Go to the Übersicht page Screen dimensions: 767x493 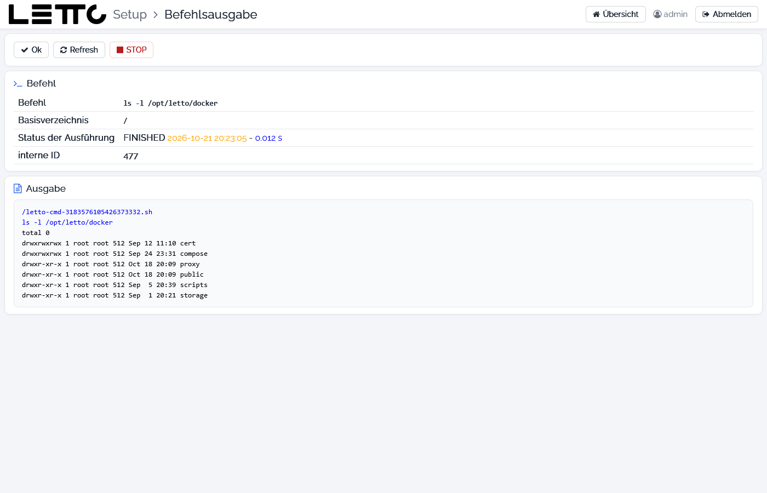point(616,14)
